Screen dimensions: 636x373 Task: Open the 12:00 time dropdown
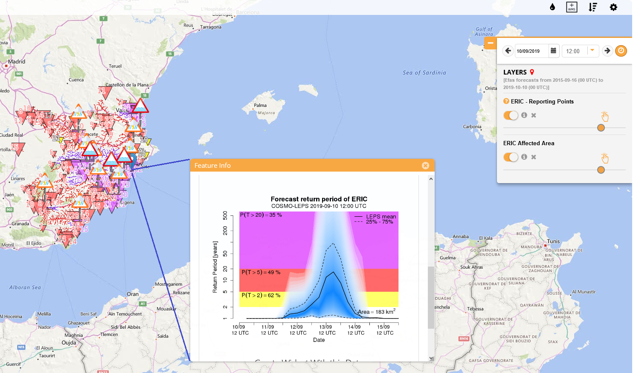pyautogui.click(x=593, y=51)
